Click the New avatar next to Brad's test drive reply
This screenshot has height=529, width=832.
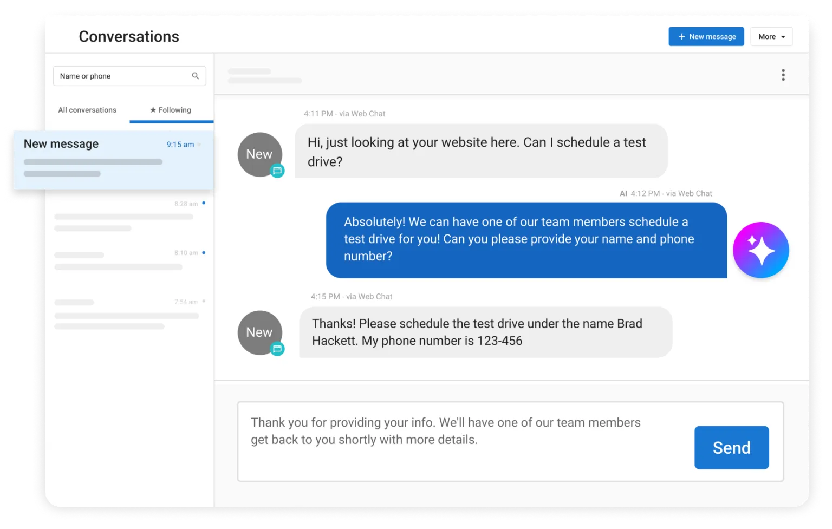tap(259, 332)
